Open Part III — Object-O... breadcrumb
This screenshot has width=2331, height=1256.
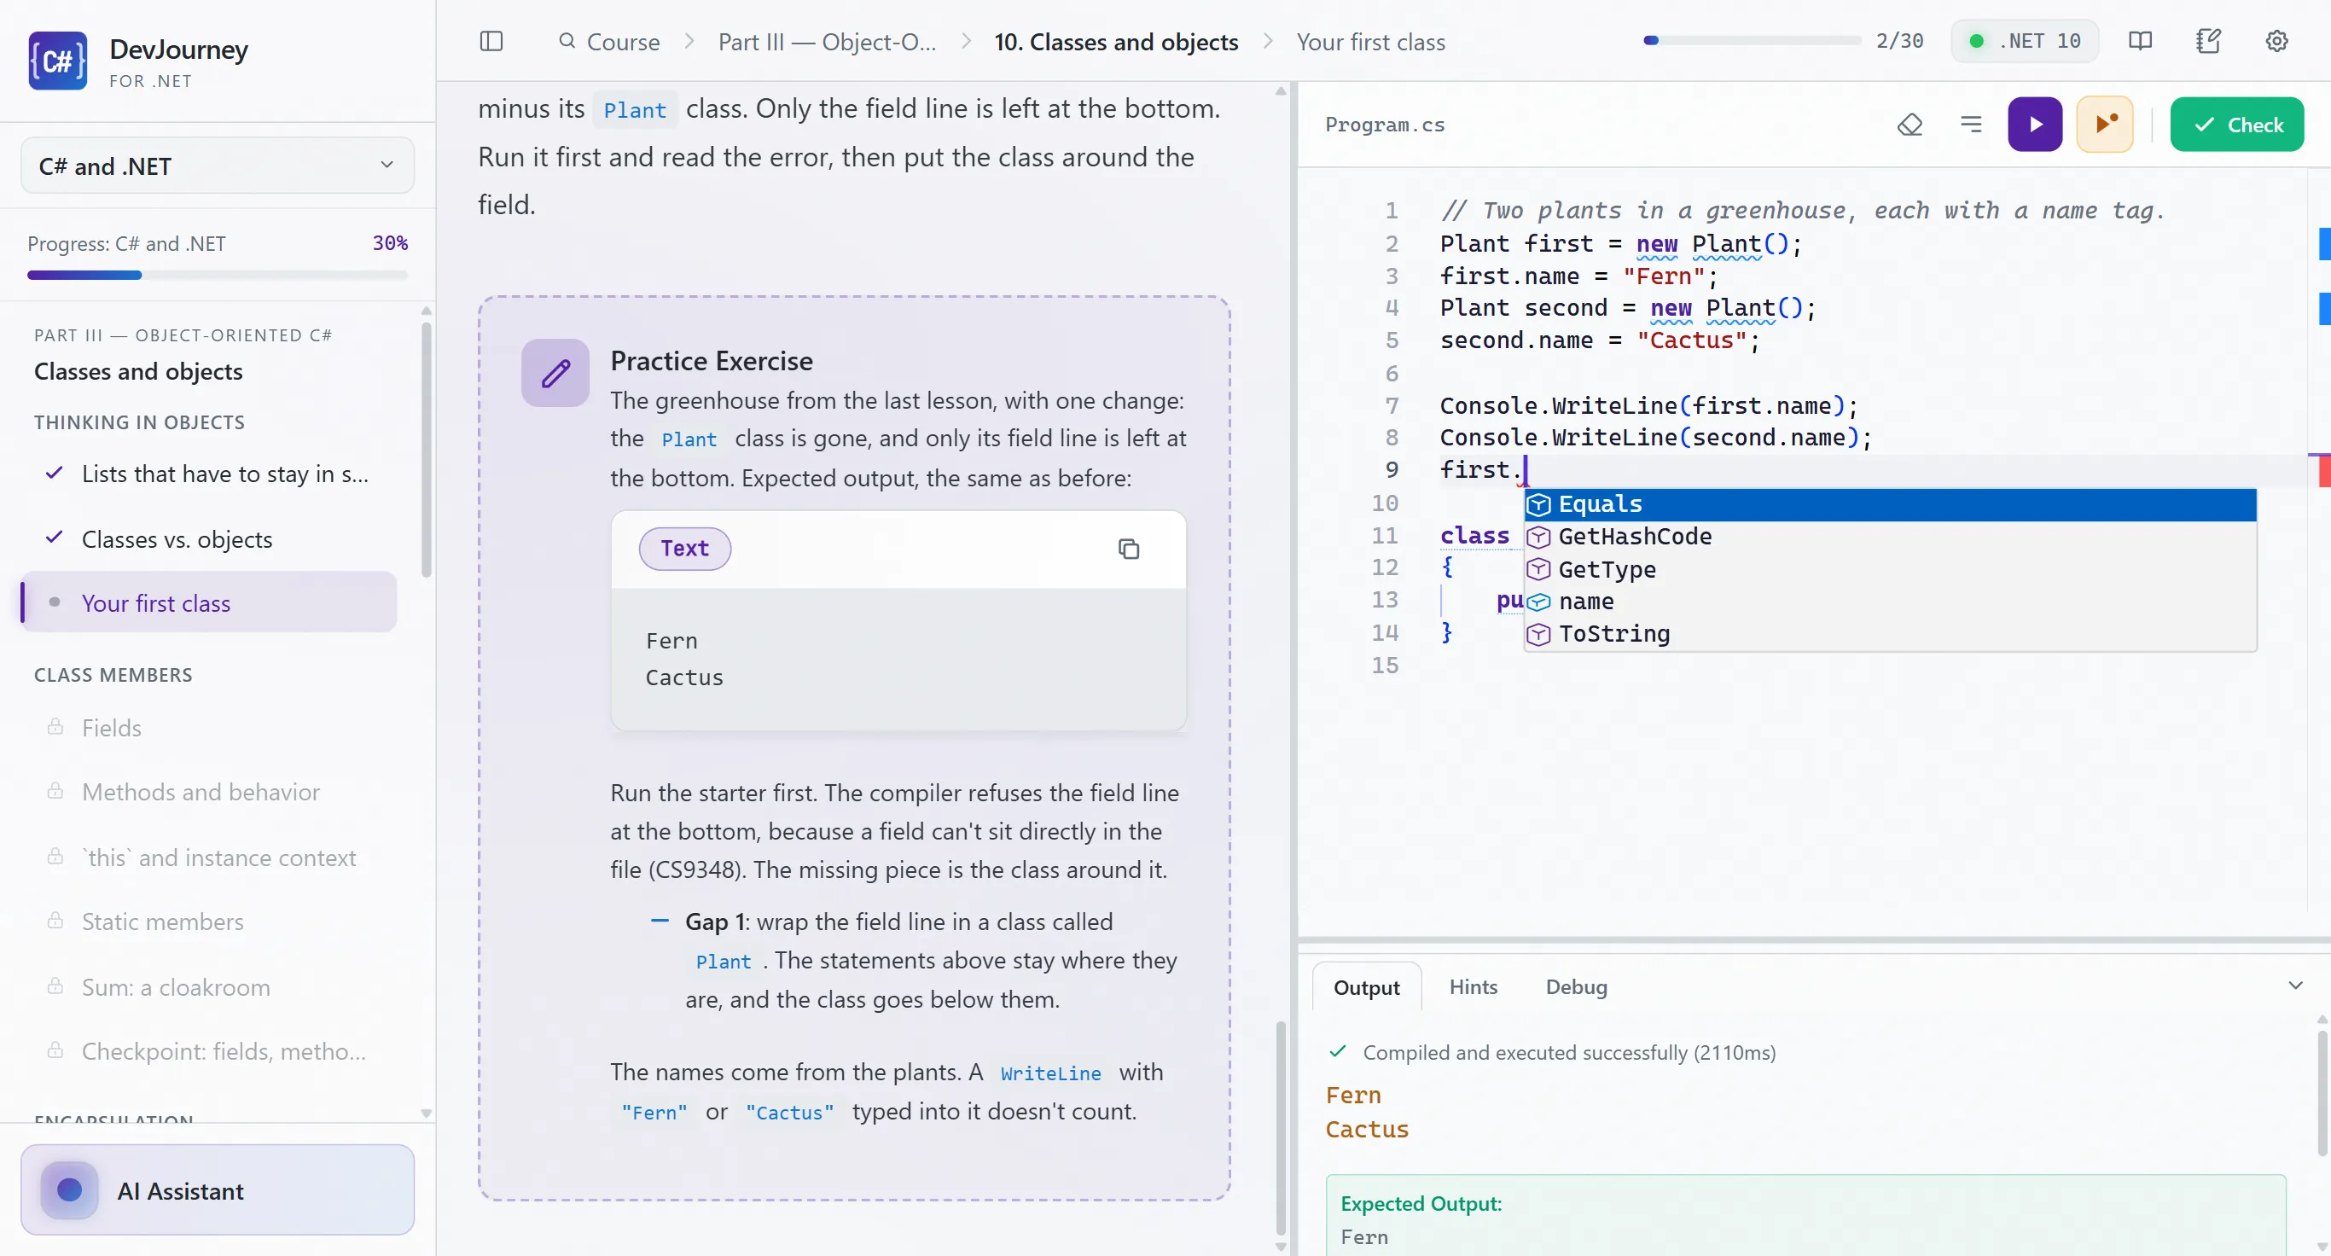pyautogui.click(x=827, y=42)
